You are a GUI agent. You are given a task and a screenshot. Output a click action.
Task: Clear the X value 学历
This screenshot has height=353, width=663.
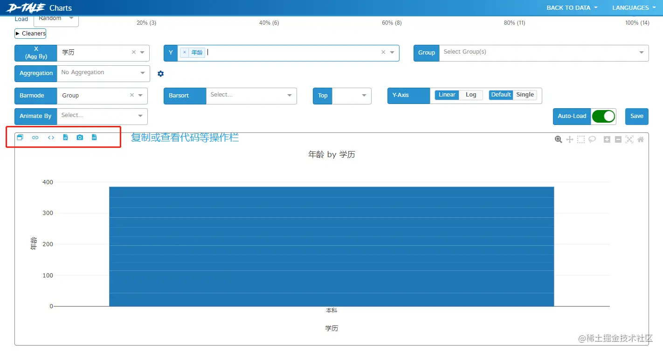click(134, 52)
